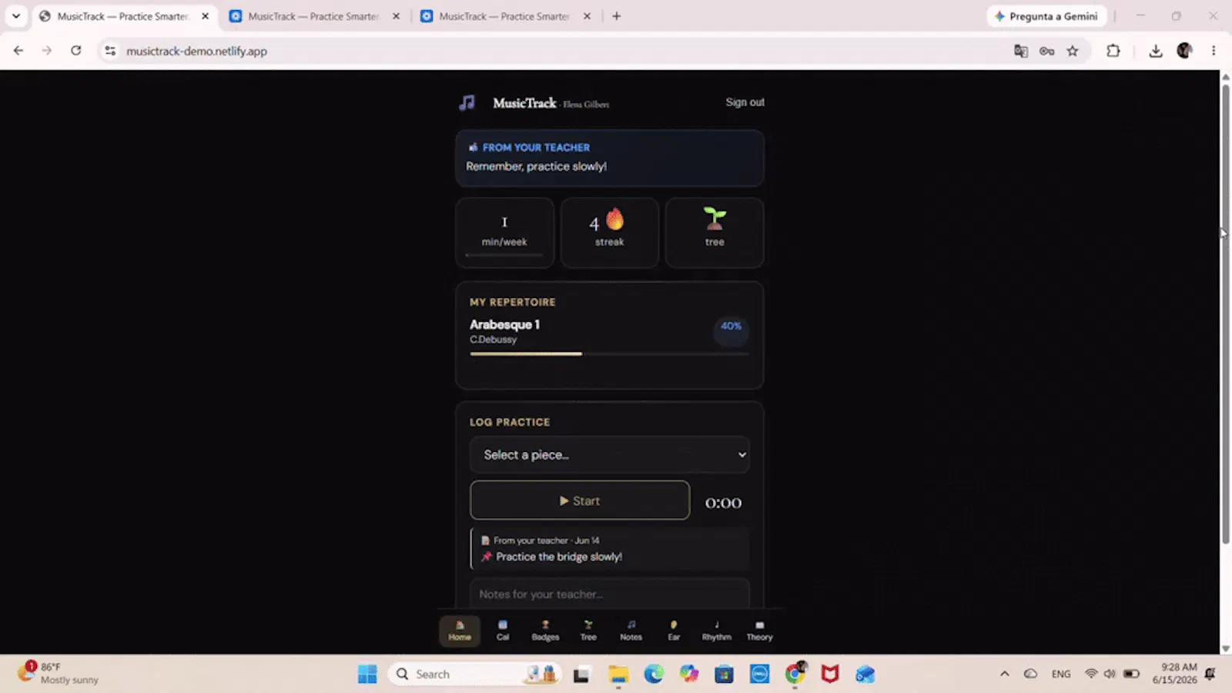Click the Chrome icon on the taskbar
Viewport: 1232px width, 693px height.
(x=795, y=675)
